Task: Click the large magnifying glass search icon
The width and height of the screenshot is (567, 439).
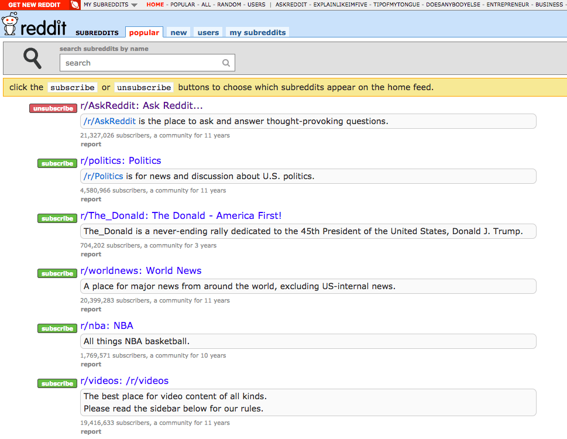Action: (x=32, y=58)
